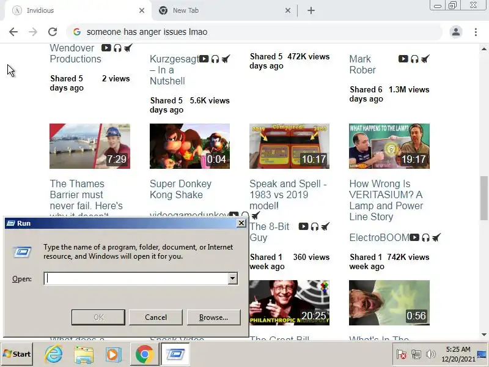
Task: Click the jet icon beside Wendover Productions
Action: [128, 48]
